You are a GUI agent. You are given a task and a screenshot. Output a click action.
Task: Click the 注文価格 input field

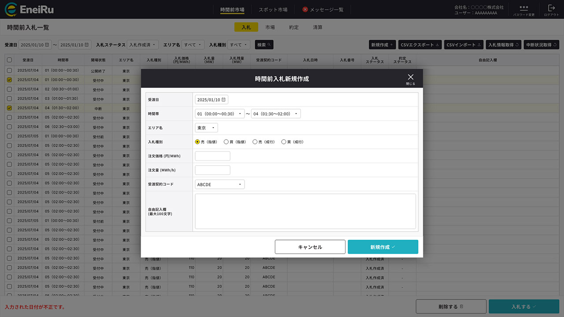[212, 156]
